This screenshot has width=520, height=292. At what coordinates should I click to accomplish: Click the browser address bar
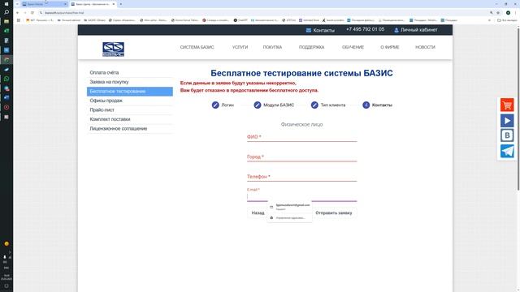click(x=262, y=13)
